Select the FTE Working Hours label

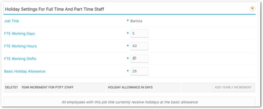tap(20, 46)
